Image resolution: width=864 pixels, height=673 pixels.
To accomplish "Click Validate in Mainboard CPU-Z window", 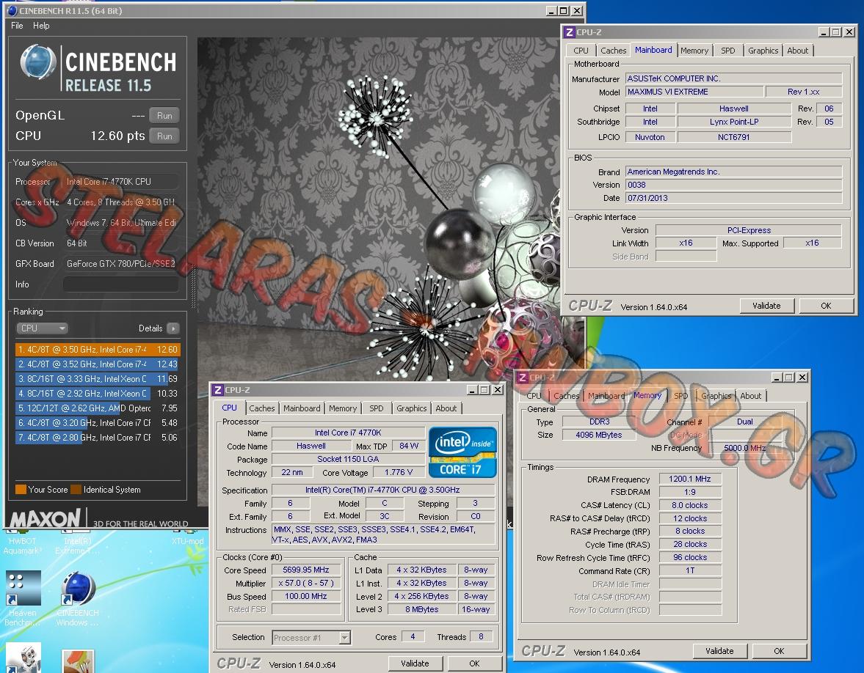I will (766, 306).
